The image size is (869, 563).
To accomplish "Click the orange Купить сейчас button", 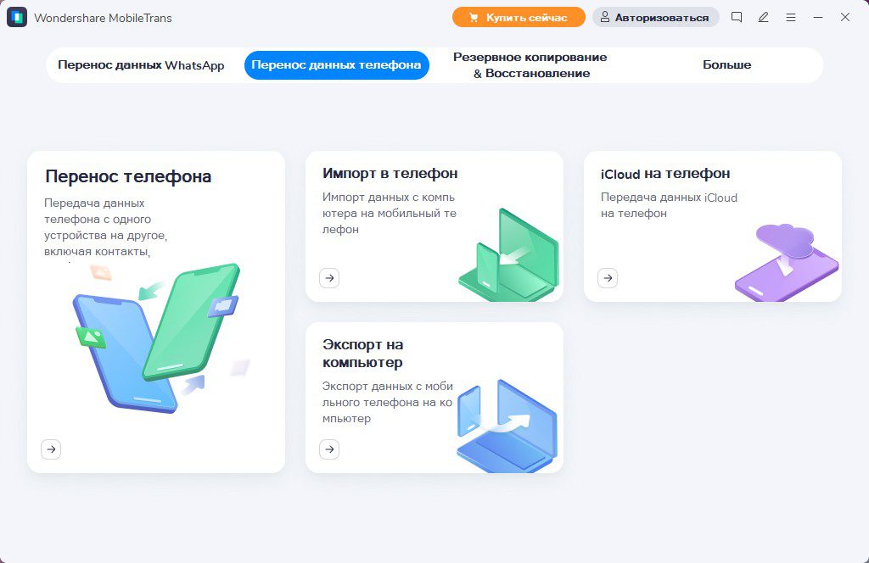I will pyautogui.click(x=519, y=17).
